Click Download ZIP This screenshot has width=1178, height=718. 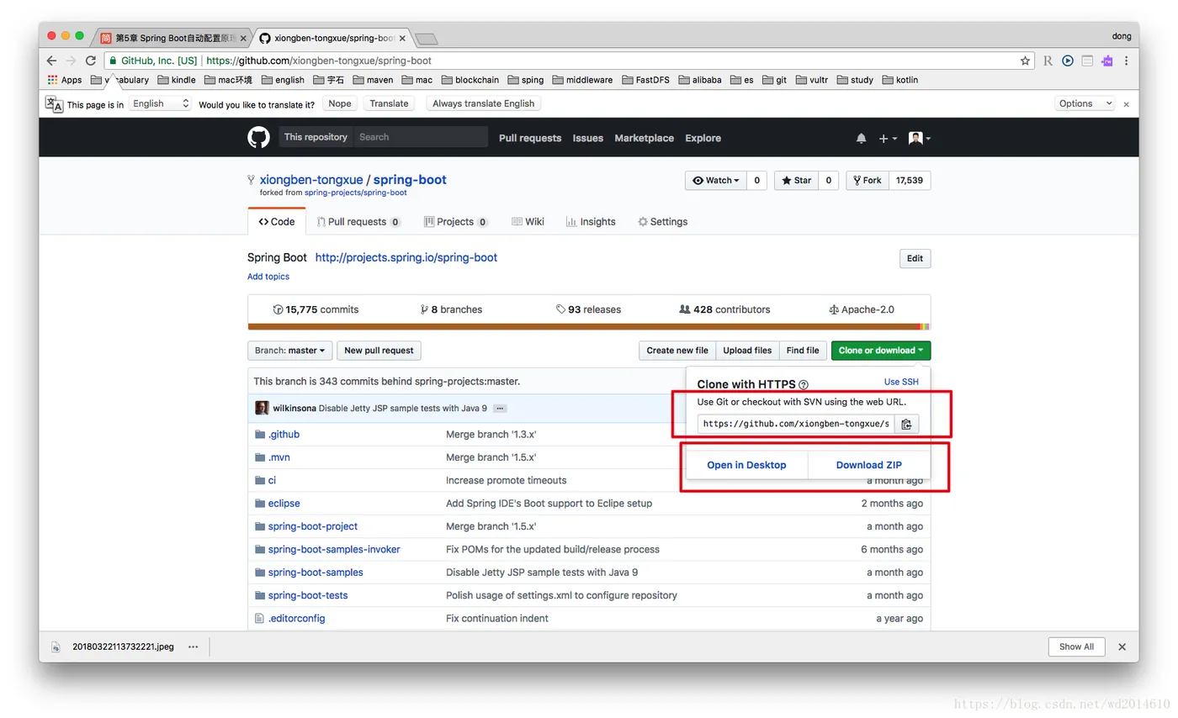[x=869, y=465]
